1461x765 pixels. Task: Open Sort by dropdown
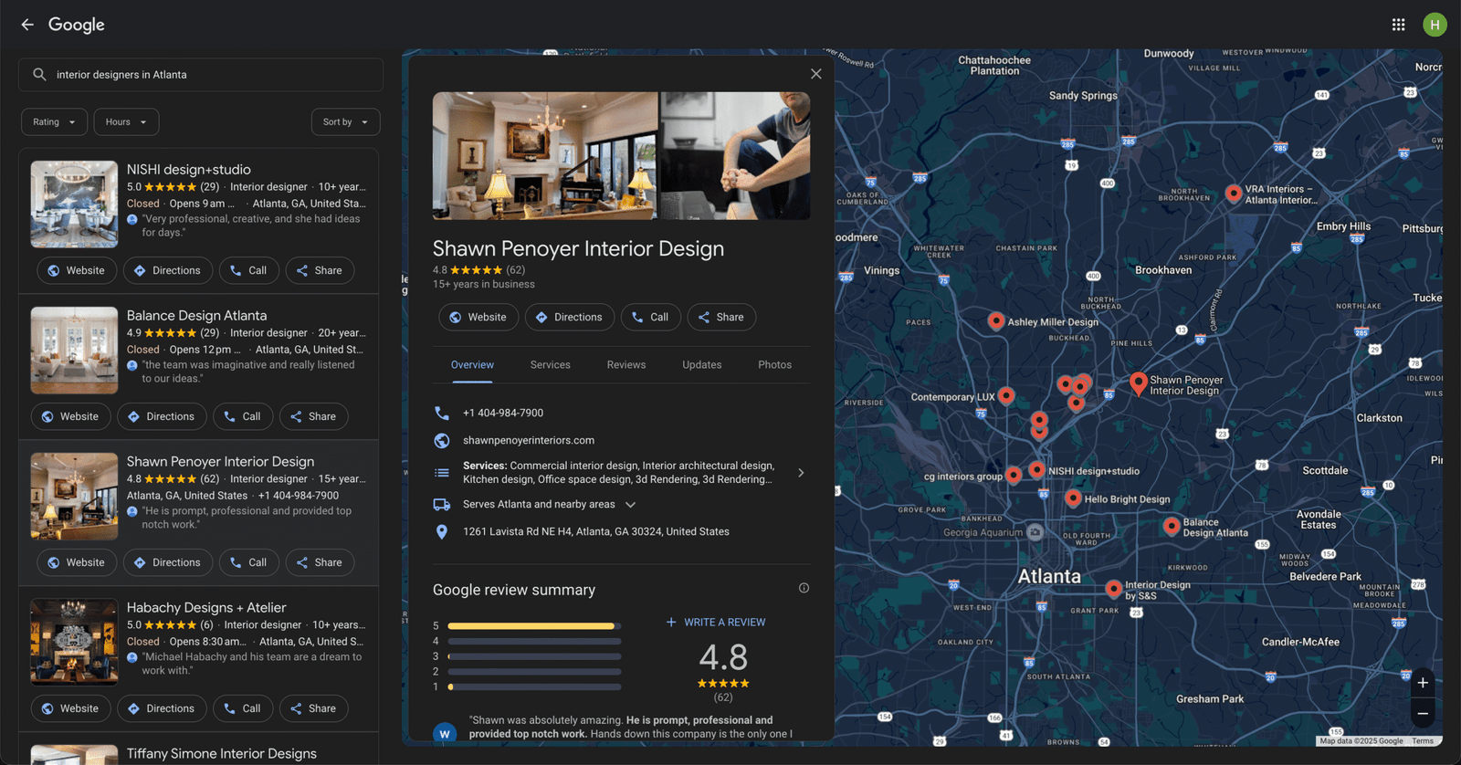(x=345, y=121)
